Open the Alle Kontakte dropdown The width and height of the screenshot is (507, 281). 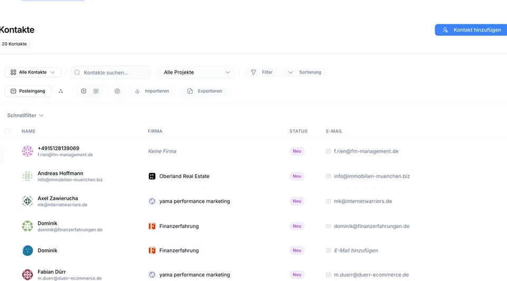click(x=33, y=72)
